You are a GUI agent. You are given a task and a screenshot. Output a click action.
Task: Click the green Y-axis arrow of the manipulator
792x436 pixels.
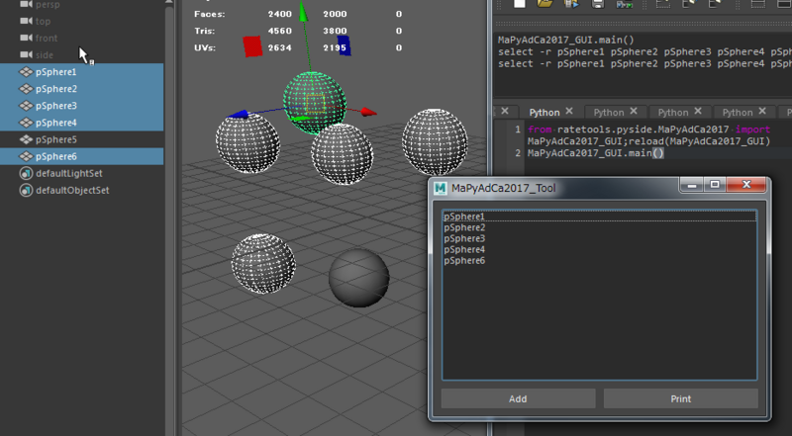point(303,11)
